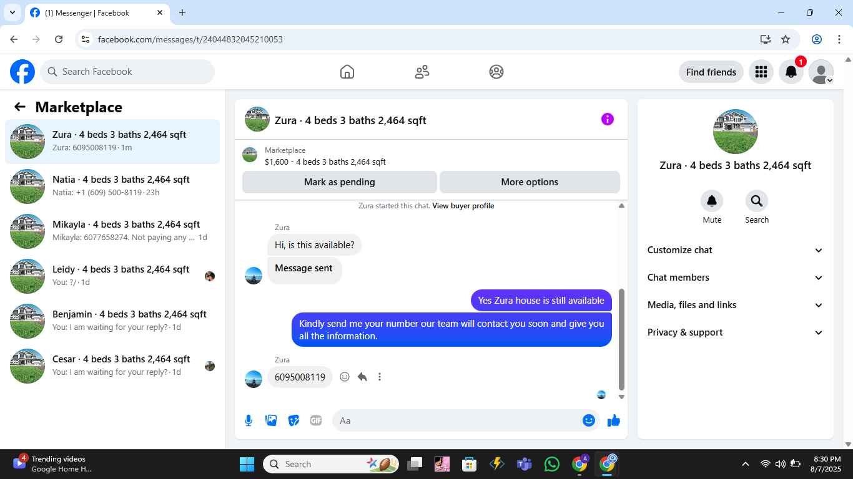Open the Facebook menu grid icon

point(761,72)
